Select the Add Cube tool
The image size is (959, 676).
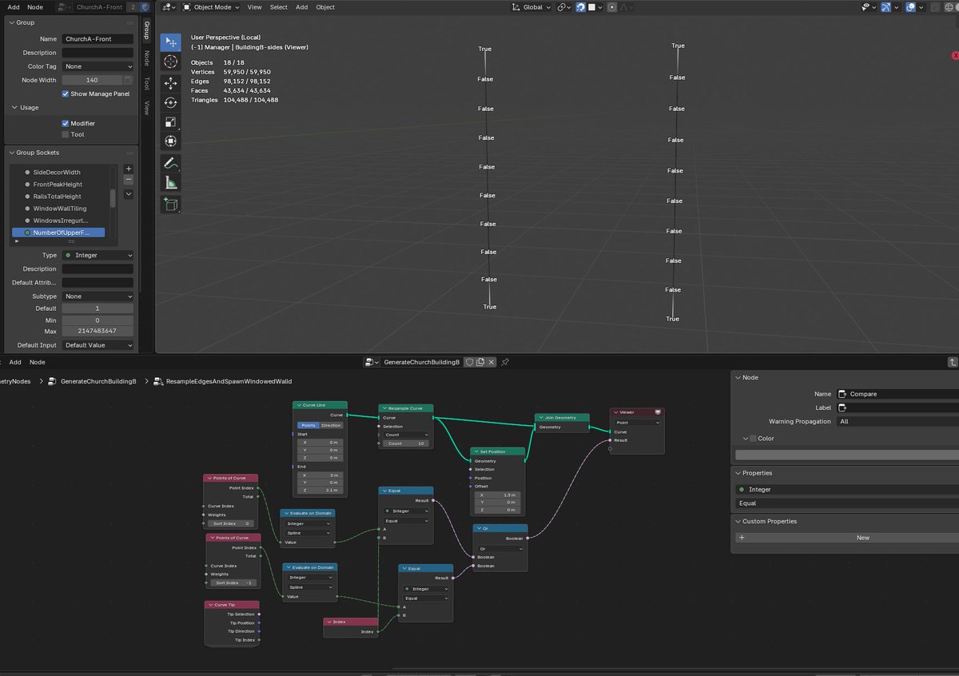tap(170, 205)
